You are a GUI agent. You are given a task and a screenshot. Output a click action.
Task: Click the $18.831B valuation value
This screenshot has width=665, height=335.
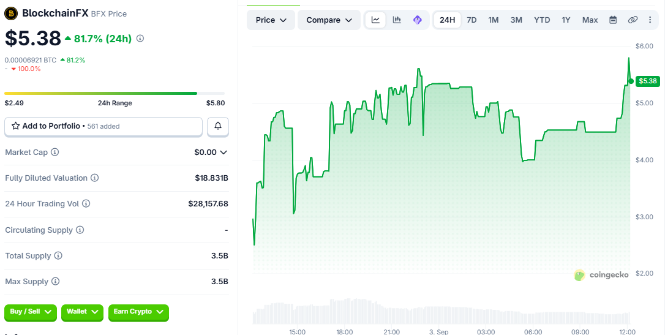click(212, 178)
